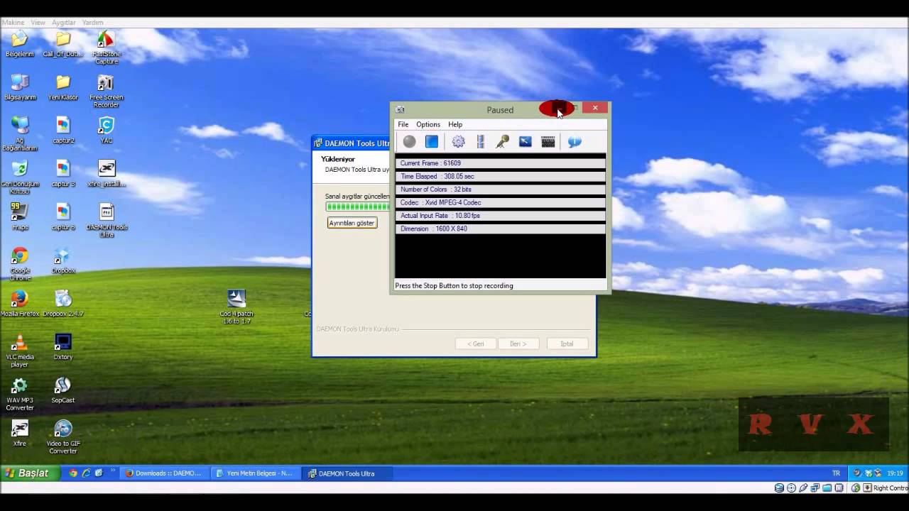Switch to Downloads :: DAEMON taskbar button
This screenshot has width=909, height=511.
tap(163, 473)
